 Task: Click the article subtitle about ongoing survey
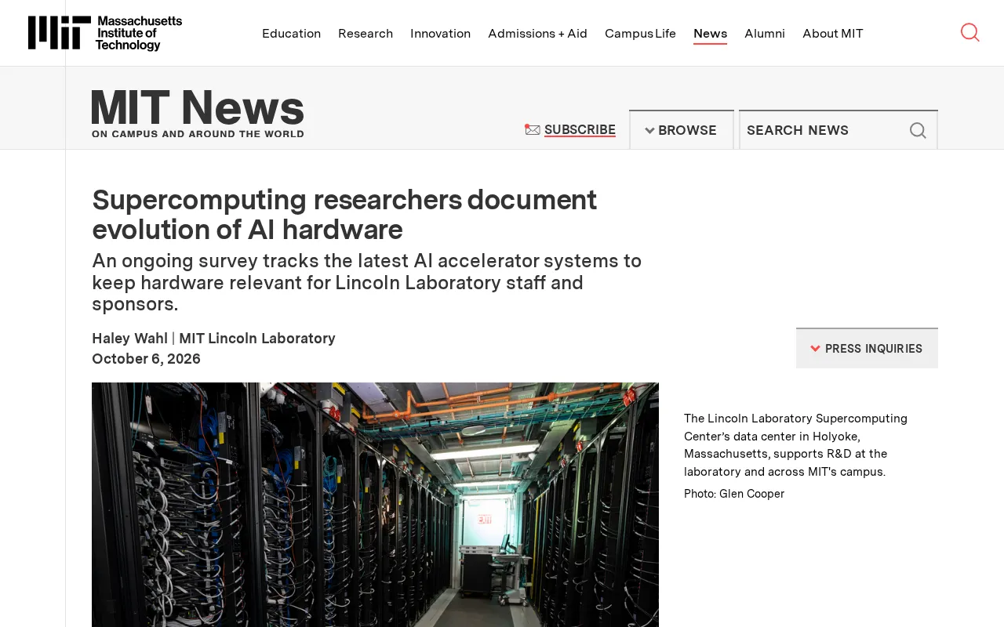367,282
